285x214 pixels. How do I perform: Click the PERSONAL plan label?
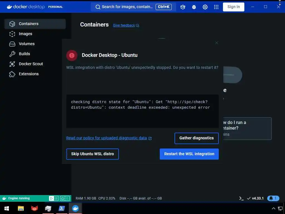pyautogui.click(x=55, y=7)
